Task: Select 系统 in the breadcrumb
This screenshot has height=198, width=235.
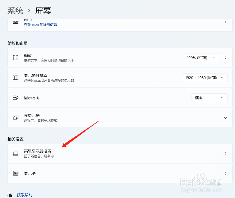Action: click(15, 11)
